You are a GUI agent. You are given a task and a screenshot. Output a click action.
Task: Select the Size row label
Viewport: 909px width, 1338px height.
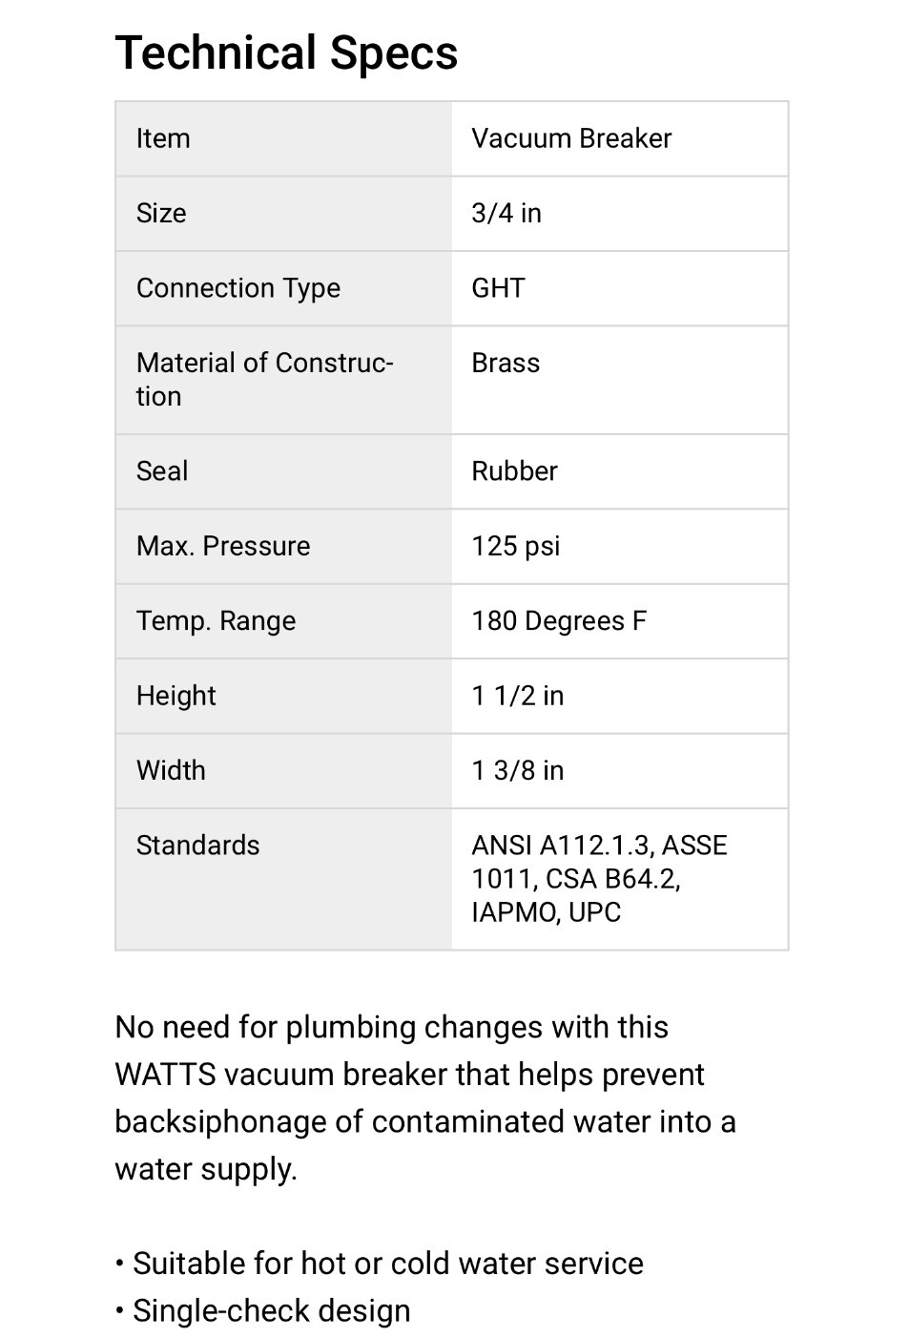point(161,213)
